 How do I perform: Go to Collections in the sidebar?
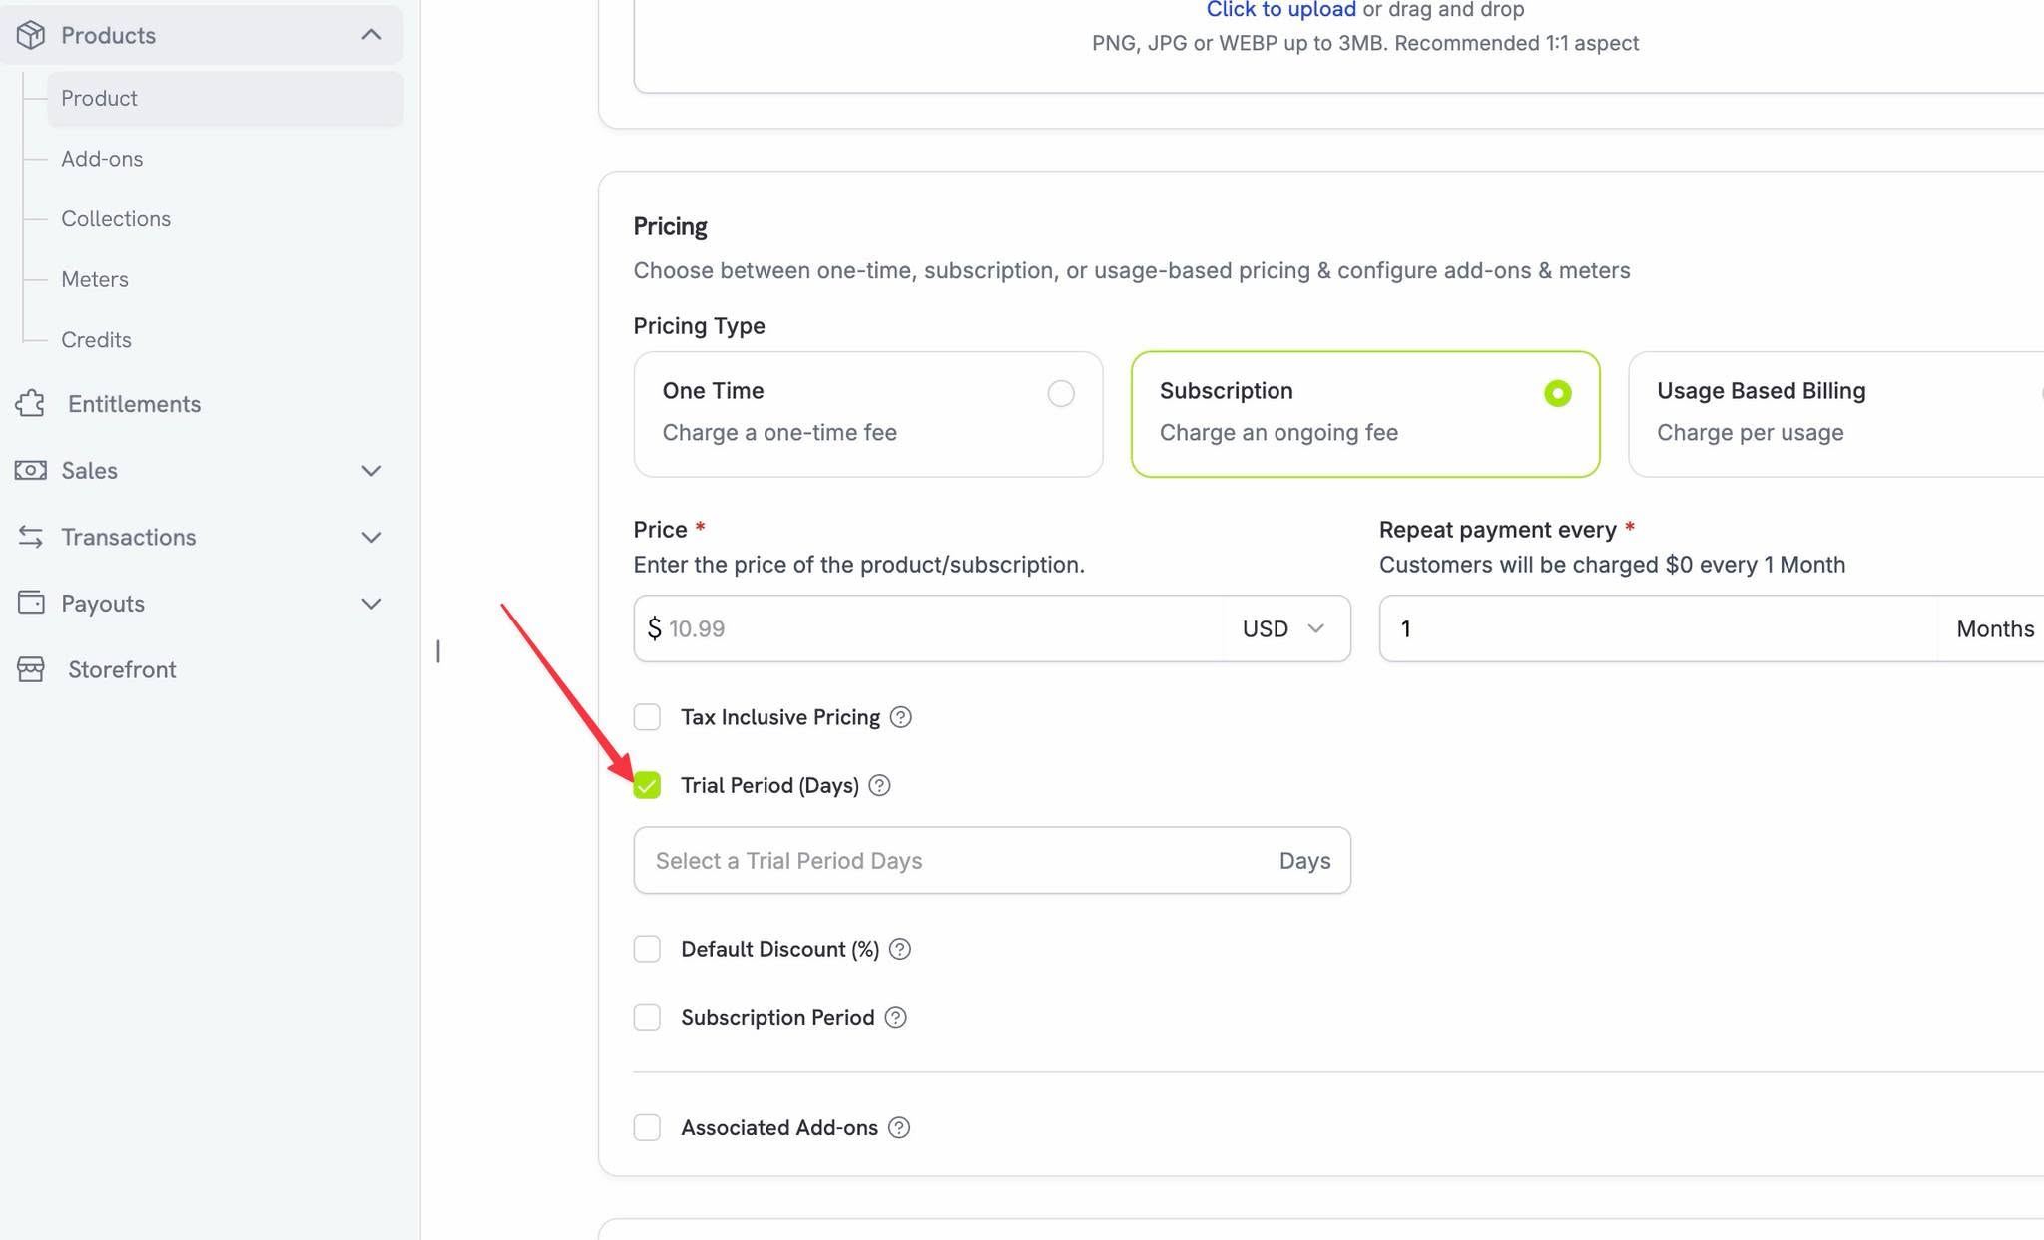click(116, 218)
